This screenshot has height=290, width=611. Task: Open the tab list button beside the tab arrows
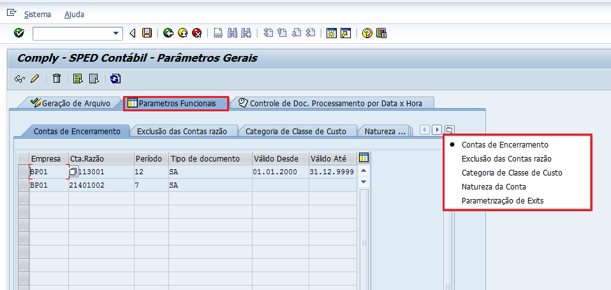point(450,130)
